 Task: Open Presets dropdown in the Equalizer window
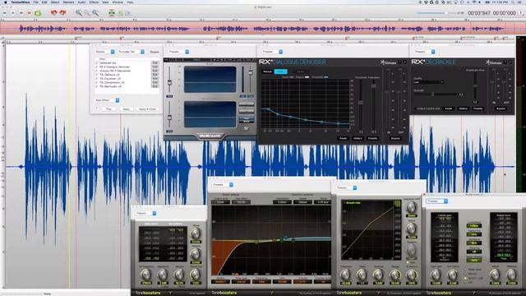(x=223, y=184)
